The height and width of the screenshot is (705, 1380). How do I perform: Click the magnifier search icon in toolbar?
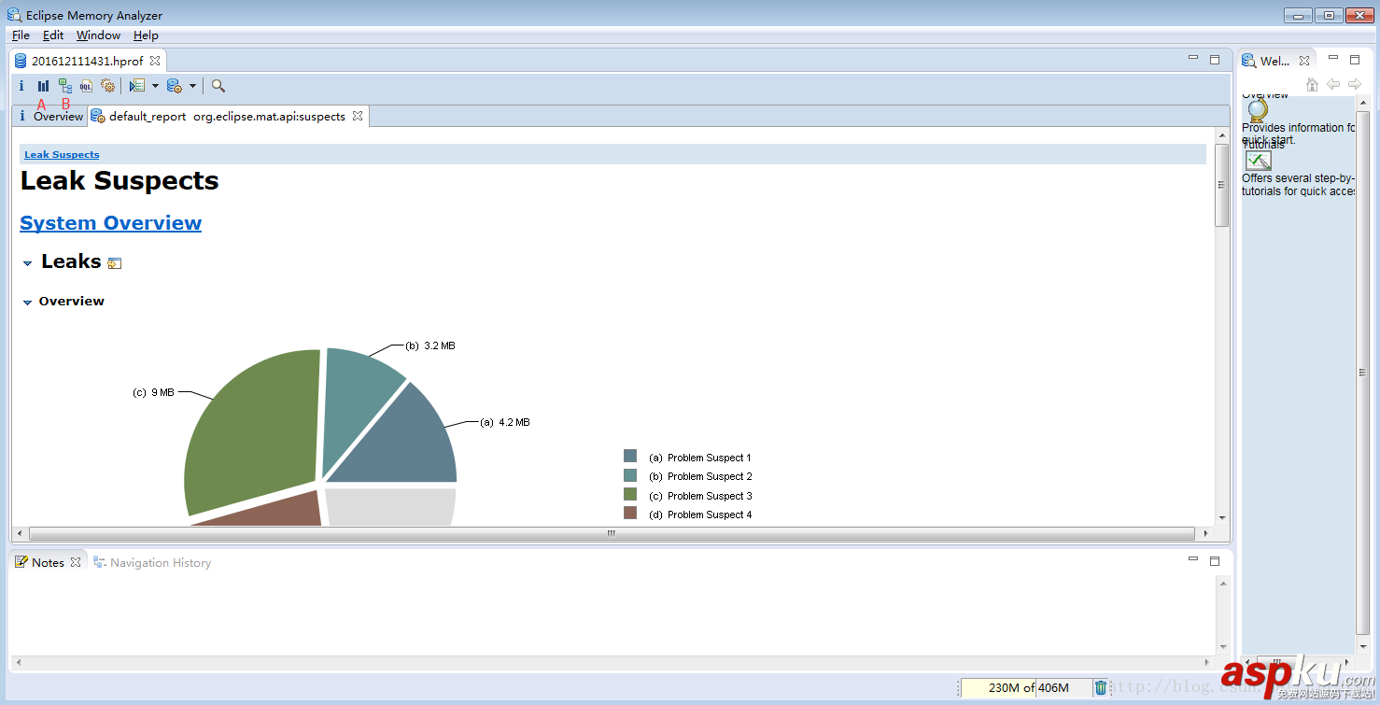(x=218, y=86)
